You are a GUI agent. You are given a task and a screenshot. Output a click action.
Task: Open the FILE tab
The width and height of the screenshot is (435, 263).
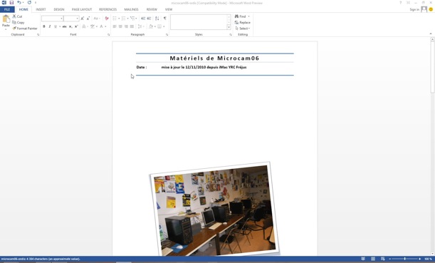(x=7, y=9)
